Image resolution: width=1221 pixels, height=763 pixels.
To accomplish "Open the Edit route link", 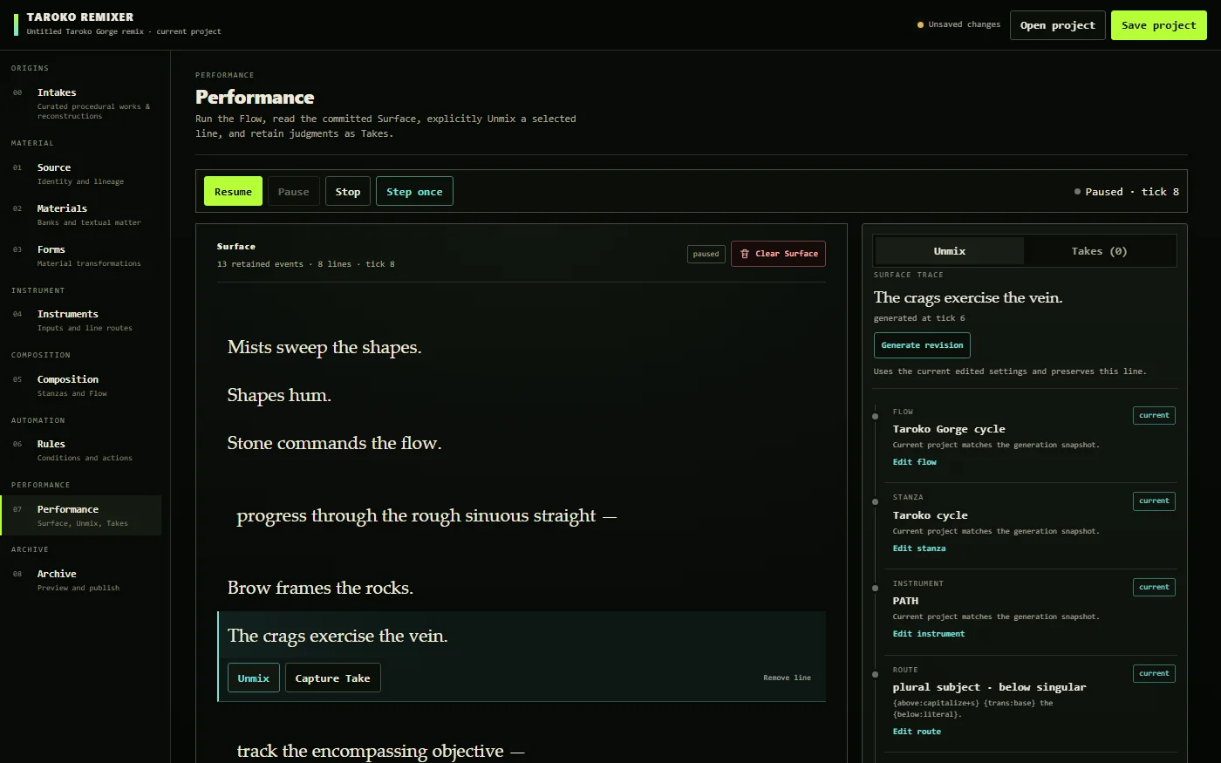I will point(917,732).
